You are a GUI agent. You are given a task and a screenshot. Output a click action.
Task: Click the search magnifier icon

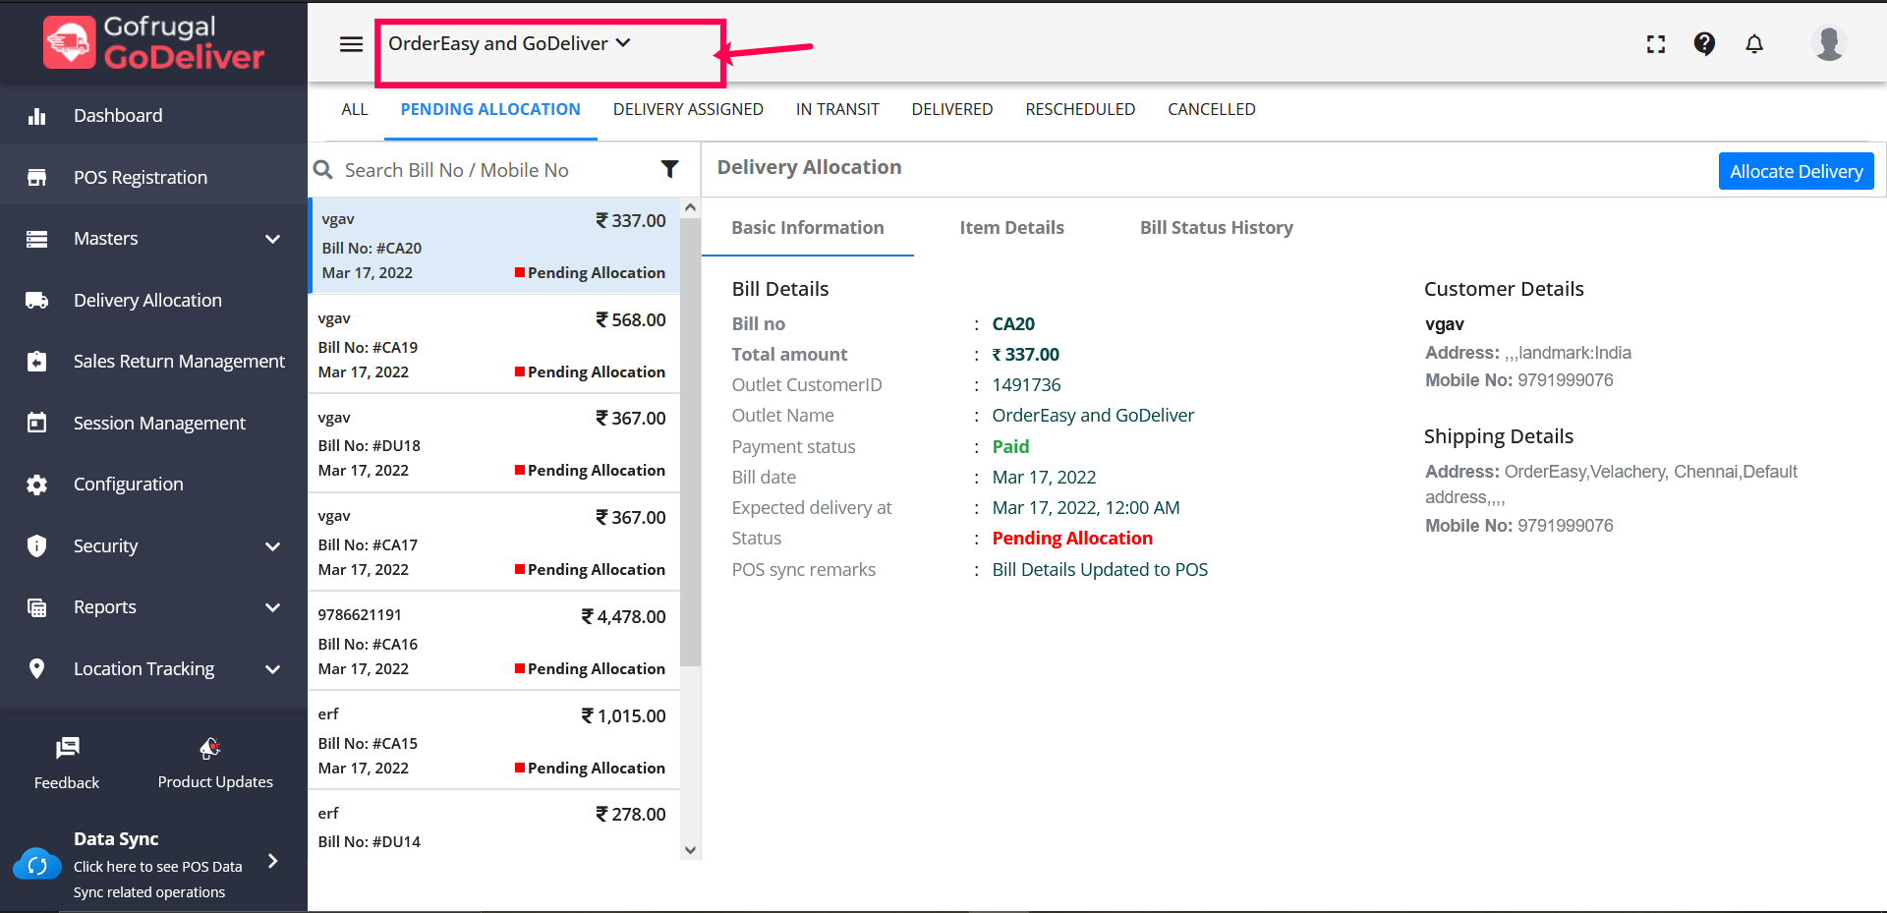pos(322,170)
